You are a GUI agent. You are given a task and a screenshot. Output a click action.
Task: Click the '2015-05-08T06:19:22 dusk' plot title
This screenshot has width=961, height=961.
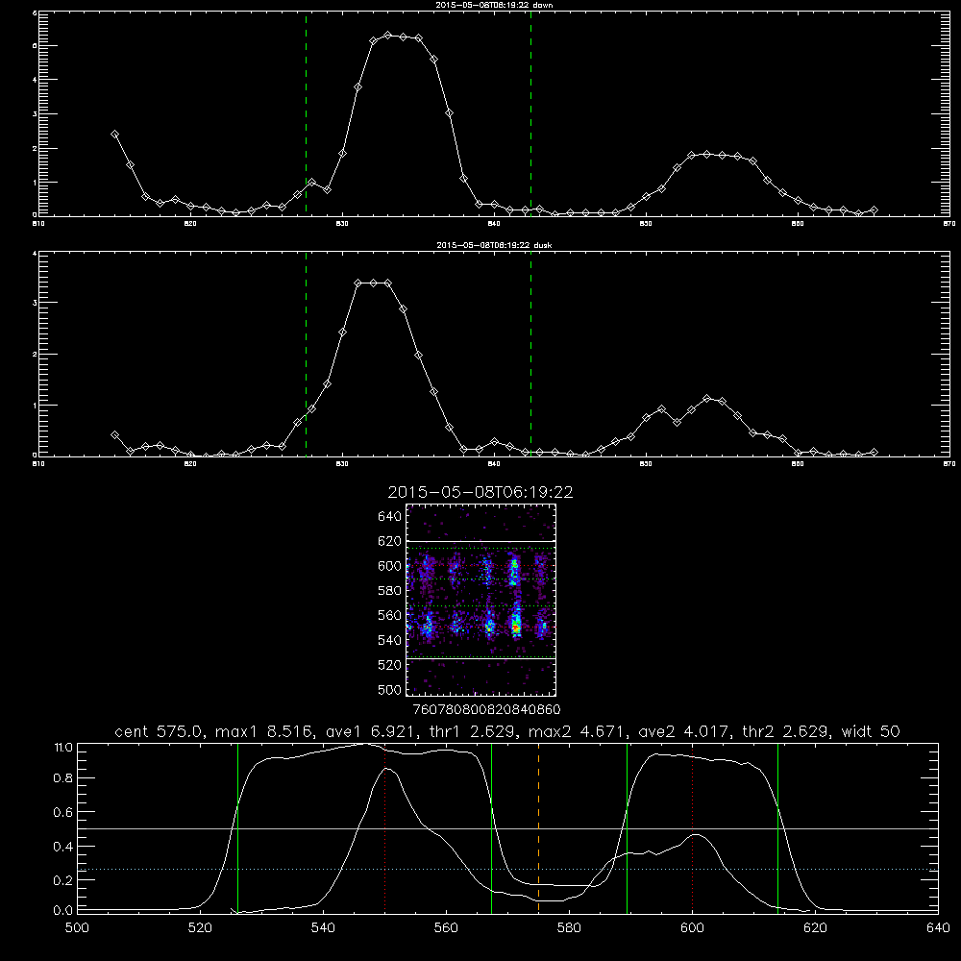(x=494, y=245)
